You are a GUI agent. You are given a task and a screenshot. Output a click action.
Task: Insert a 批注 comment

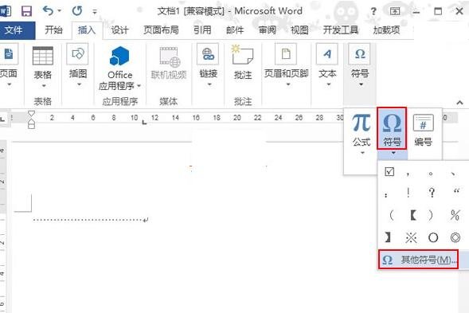tap(243, 63)
